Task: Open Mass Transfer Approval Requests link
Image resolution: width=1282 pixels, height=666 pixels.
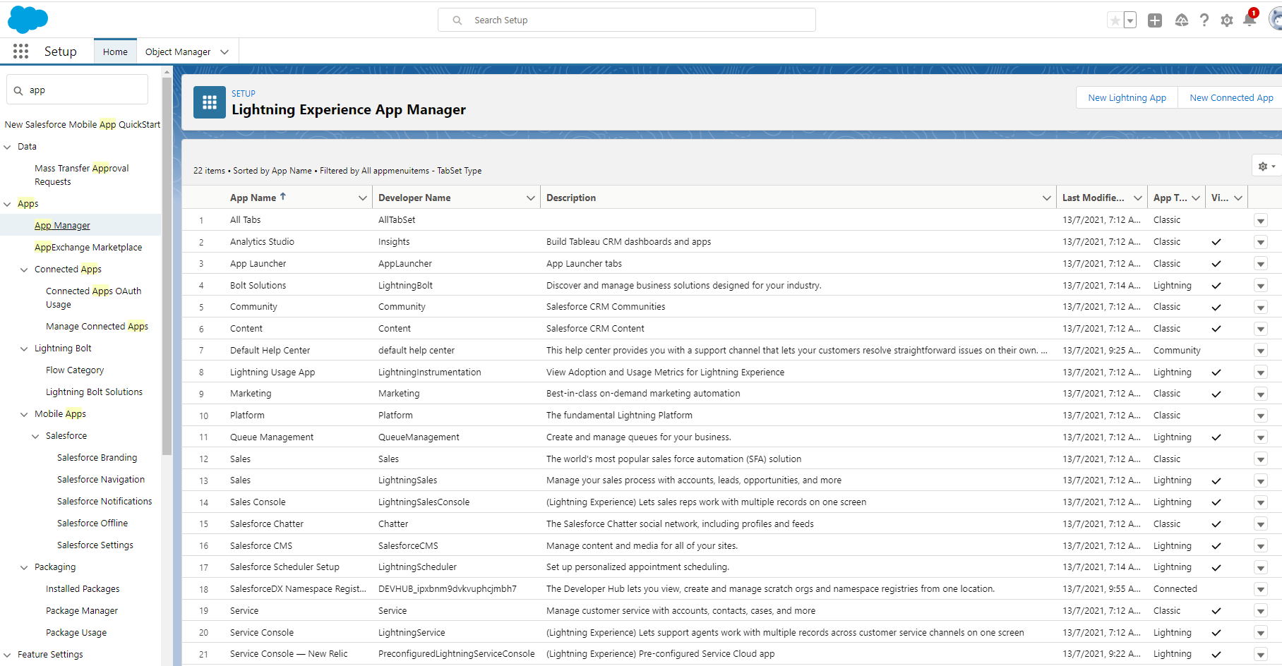Action: pos(82,175)
